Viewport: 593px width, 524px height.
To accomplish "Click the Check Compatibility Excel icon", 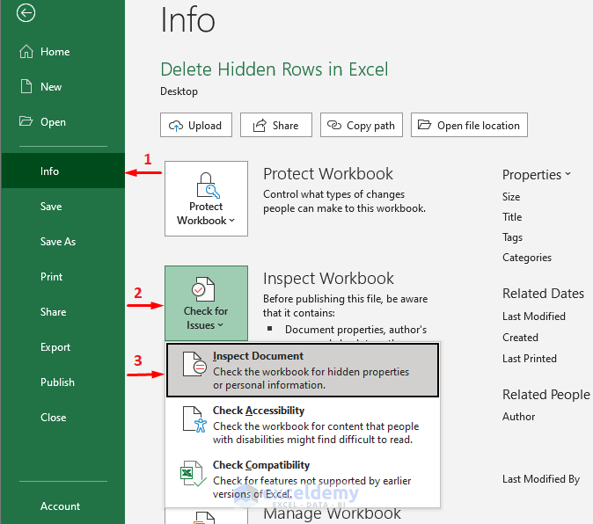I will [x=194, y=474].
